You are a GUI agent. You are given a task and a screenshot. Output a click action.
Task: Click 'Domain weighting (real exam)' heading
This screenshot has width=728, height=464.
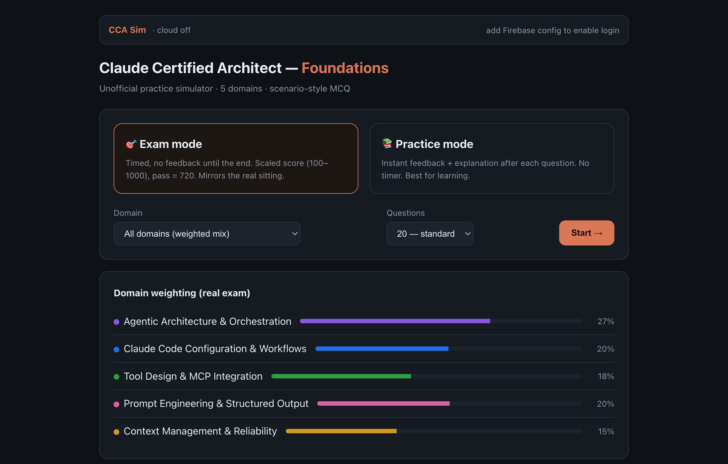point(182,293)
